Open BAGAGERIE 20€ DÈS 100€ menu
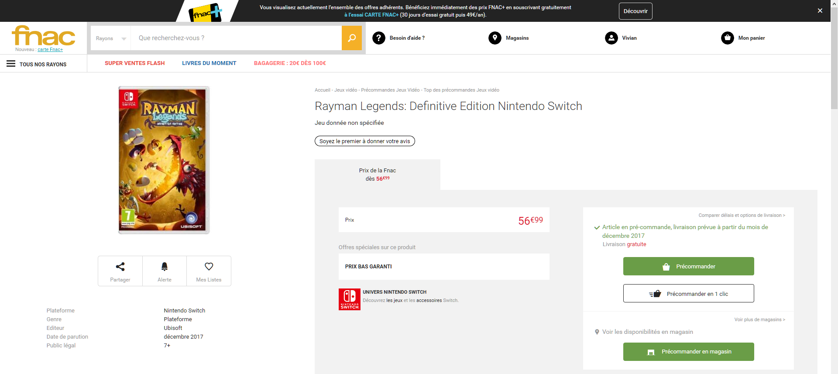This screenshot has height=374, width=838. point(290,63)
